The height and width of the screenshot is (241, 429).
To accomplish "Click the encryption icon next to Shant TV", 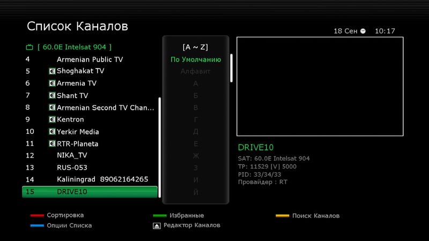I will 52,95.
